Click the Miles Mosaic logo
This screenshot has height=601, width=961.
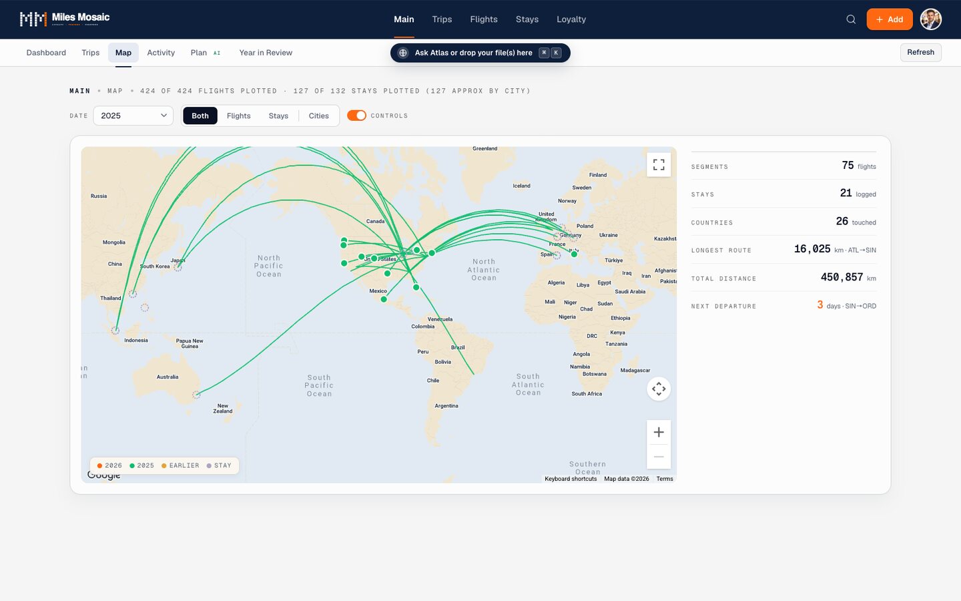[65, 19]
